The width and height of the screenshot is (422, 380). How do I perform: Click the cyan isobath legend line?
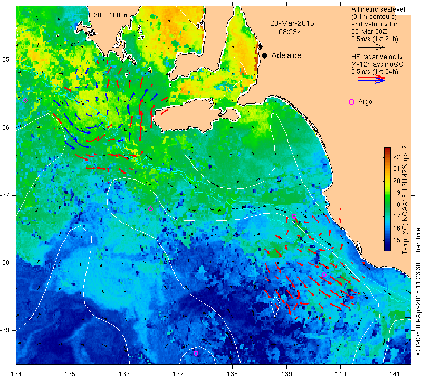tap(103, 21)
